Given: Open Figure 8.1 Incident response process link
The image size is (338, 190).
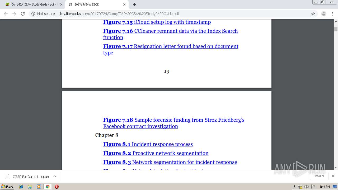Looking at the screenshot, I should pos(148,144).
